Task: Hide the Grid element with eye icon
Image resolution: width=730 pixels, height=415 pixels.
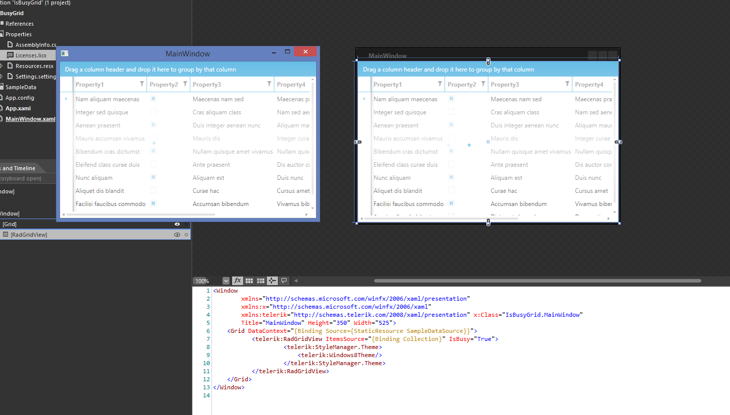Action: tap(177, 224)
